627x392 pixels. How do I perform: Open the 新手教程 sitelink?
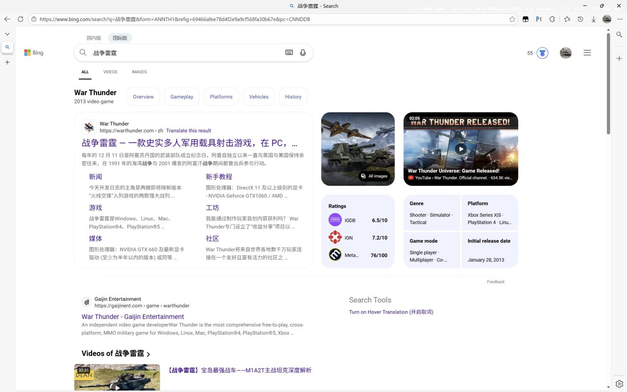coord(219,177)
